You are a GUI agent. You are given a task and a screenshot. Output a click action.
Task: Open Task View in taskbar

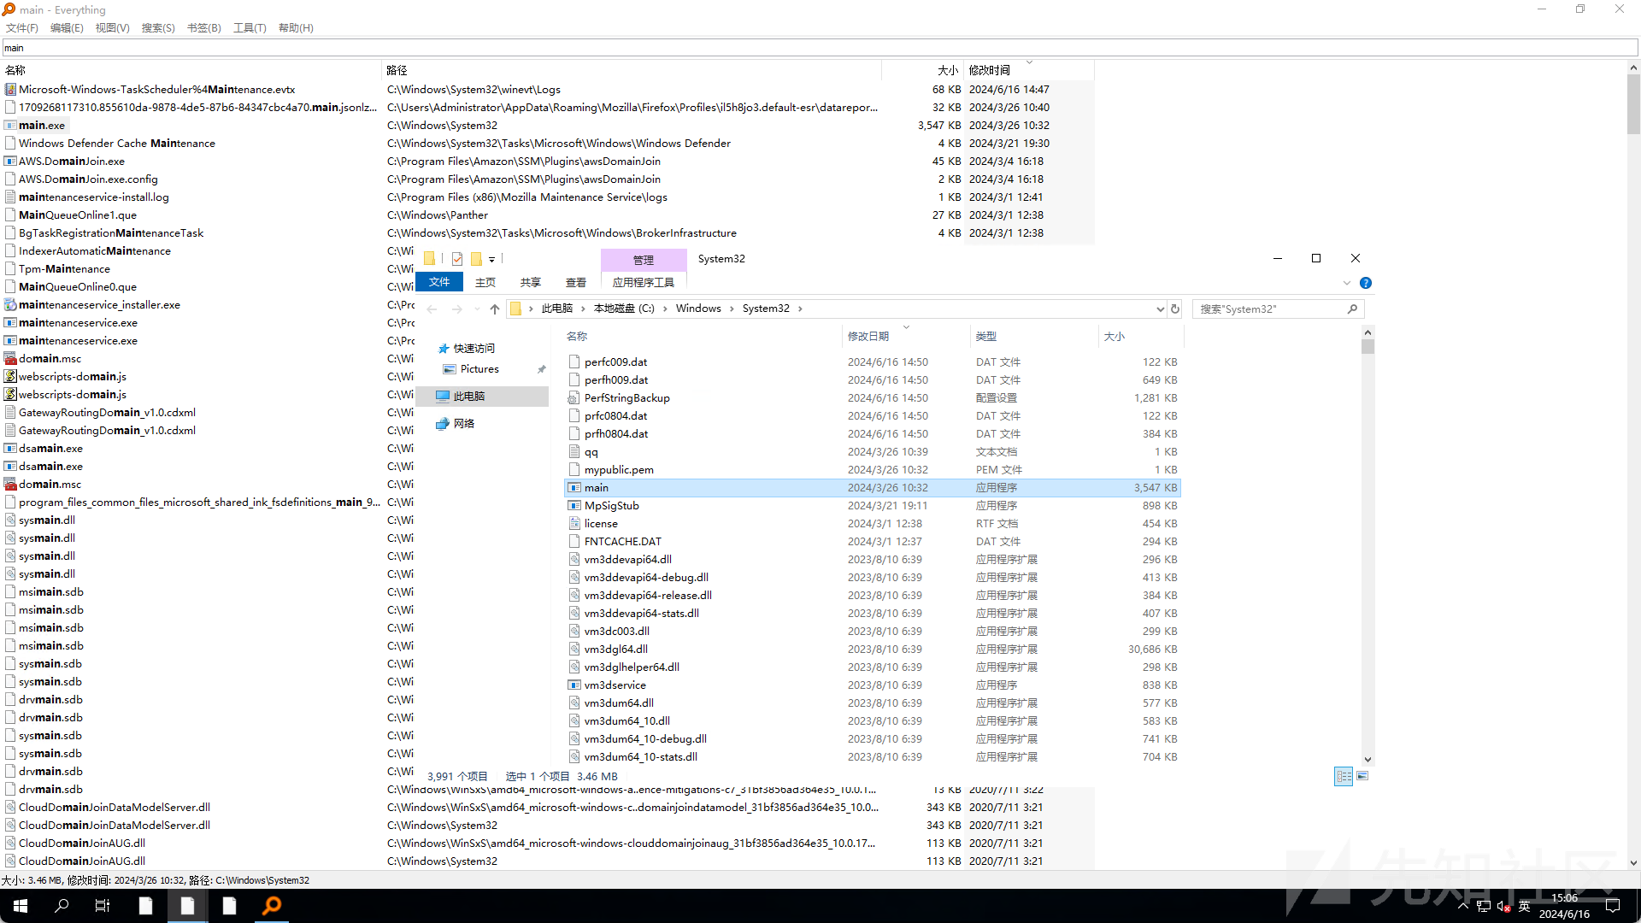[103, 906]
